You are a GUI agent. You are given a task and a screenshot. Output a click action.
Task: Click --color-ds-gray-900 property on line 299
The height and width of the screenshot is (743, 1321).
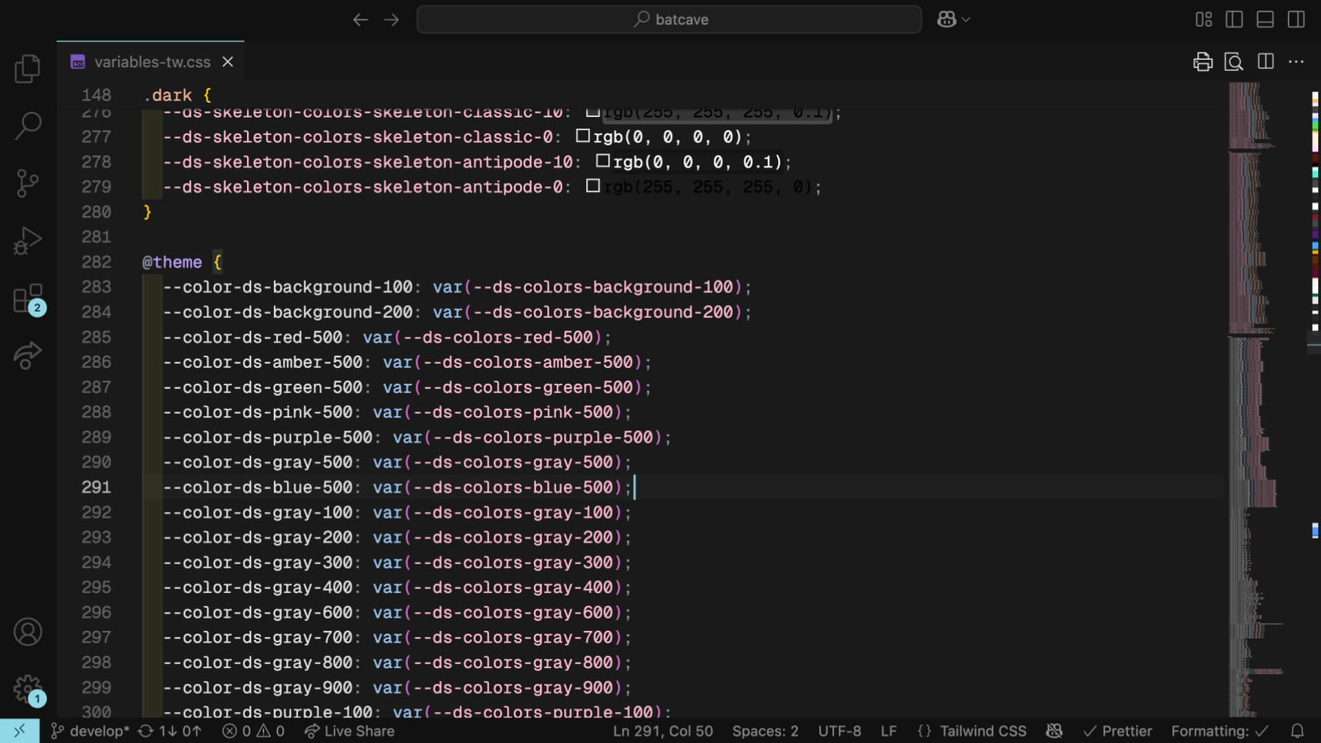coord(257,687)
